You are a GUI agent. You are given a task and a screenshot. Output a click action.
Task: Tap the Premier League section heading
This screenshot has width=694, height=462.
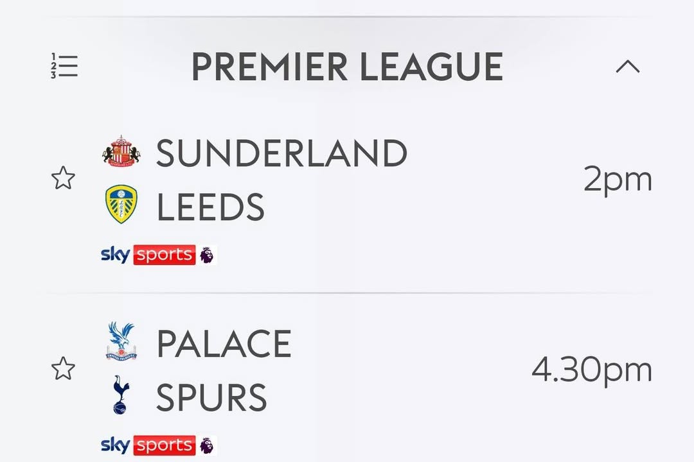coord(347,67)
